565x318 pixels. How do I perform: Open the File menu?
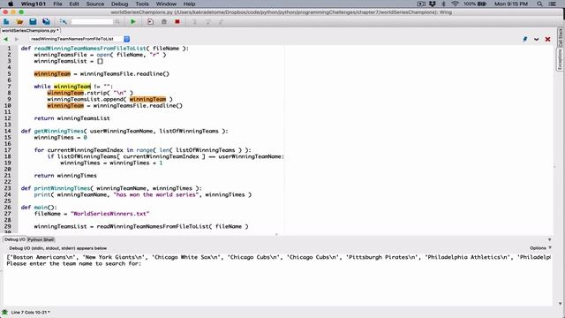coord(57,4)
